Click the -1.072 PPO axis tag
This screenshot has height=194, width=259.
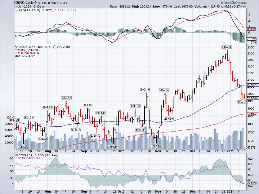point(252,39)
